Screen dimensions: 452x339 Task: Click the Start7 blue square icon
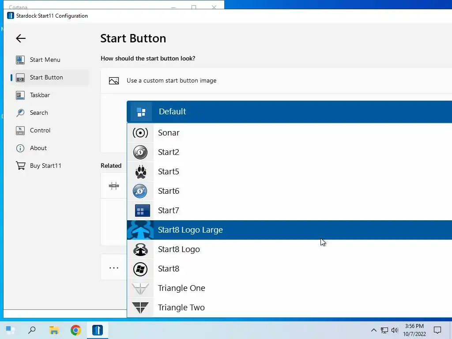tap(143, 211)
